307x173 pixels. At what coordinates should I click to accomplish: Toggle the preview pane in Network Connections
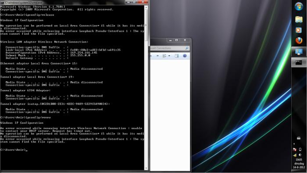tap(177, 56)
